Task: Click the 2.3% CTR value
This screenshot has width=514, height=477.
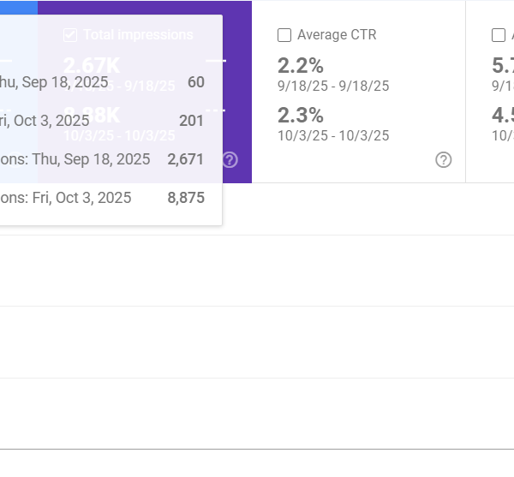Action: point(301,115)
